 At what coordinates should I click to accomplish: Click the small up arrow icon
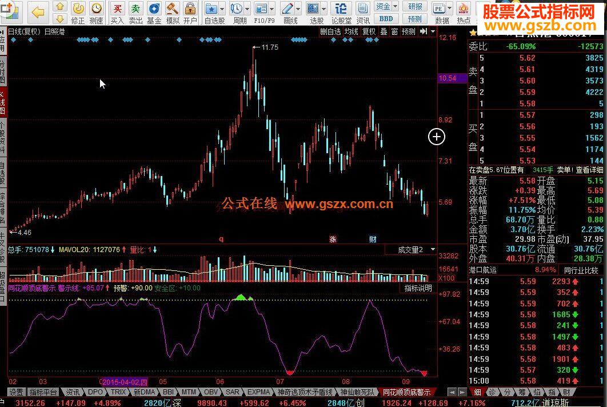[59, 7]
